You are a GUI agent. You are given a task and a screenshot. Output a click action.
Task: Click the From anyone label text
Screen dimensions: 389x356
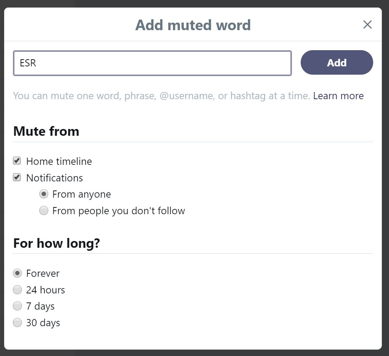point(81,195)
